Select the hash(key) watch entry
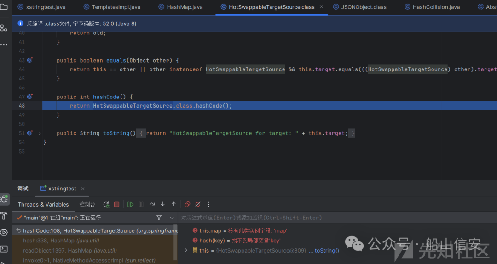This screenshot has width=497, height=264. tap(236, 241)
